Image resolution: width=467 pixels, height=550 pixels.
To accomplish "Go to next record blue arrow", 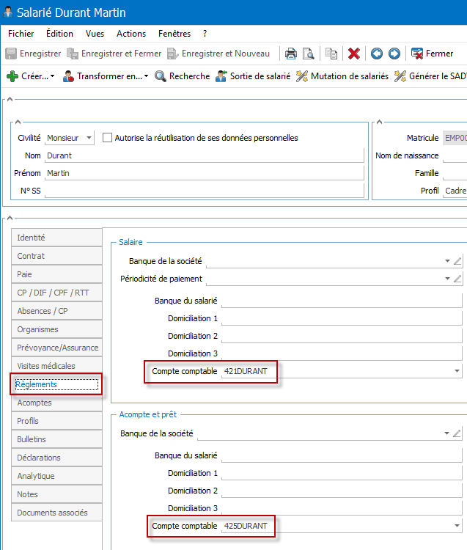I will point(394,54).
